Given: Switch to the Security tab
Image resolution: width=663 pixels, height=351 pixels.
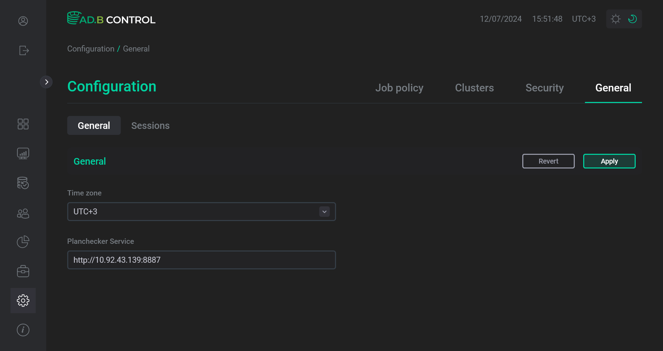Looking at the screenshot, I should coord(544,88).
